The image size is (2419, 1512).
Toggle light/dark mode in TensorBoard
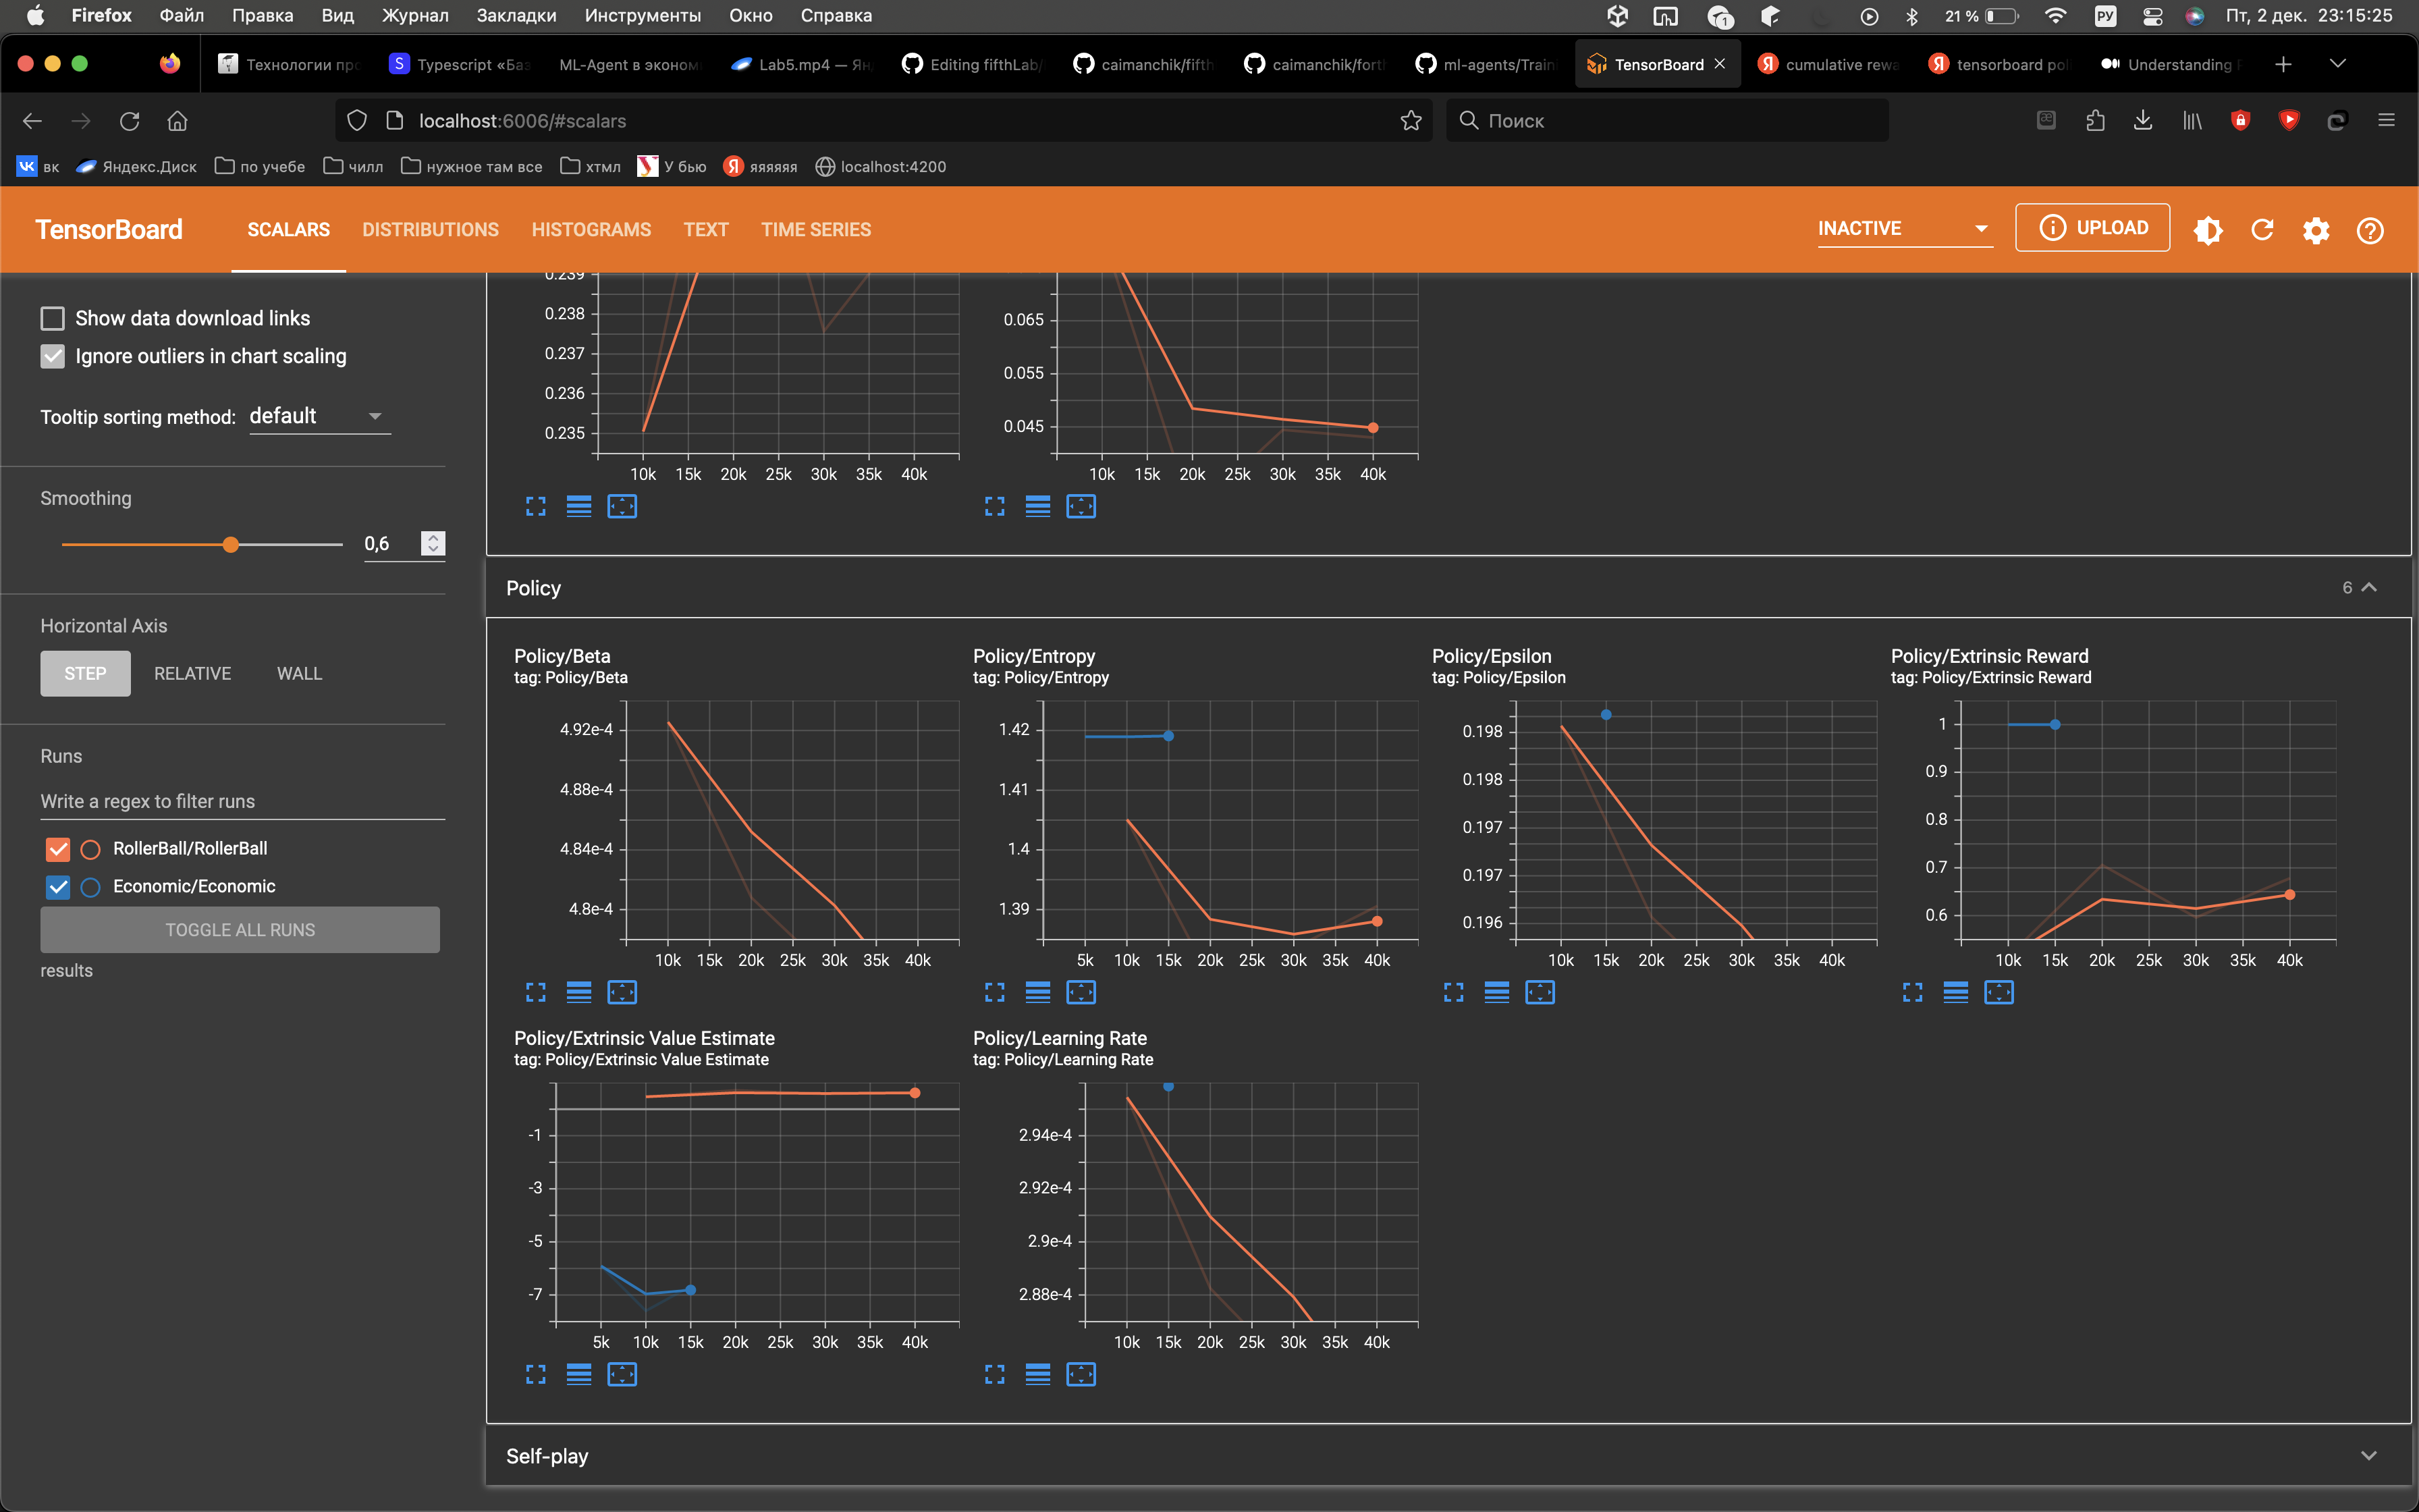point(2209,230)
